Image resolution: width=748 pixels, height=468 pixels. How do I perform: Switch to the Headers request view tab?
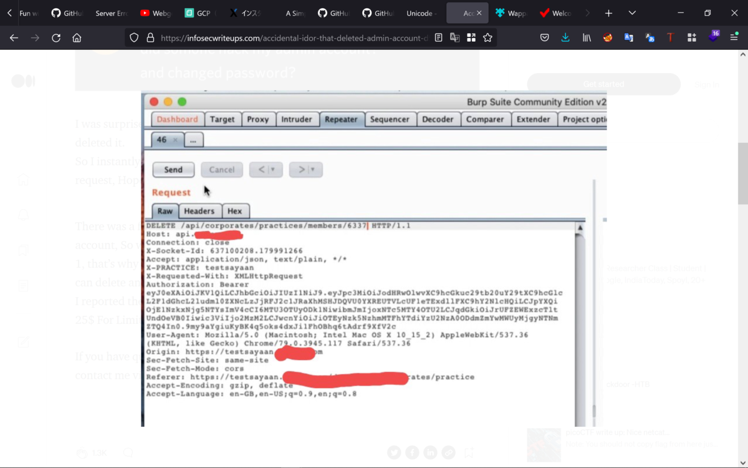click(199, 211)
